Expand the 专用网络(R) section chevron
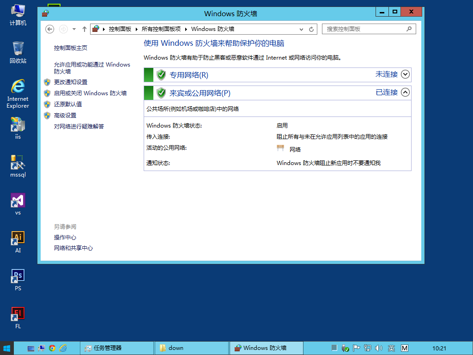 pyautogui.click(x=405, y=74)
